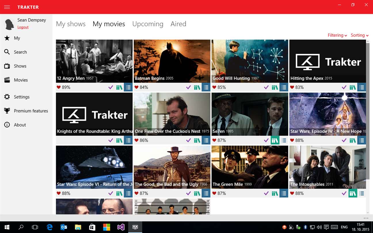The height and width of the screenshot is (233, 373).
Task: Toggle watched checkmark for One Flew Over the Cuckoo's Nest
Action: 189,140
